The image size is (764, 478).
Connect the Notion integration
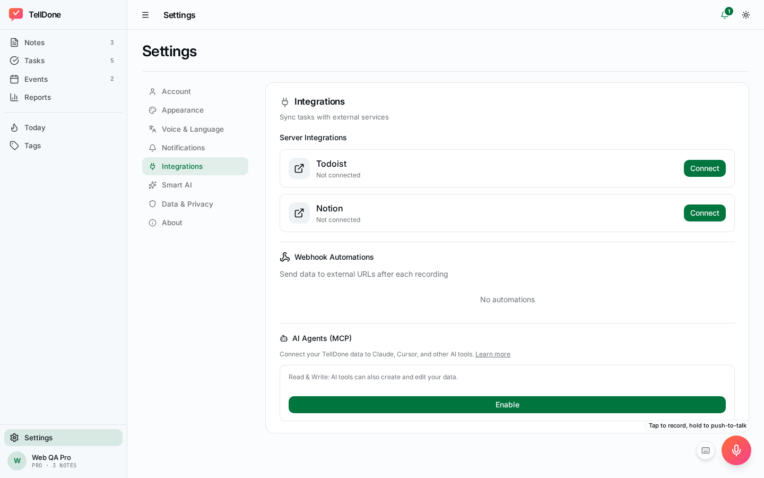click(705, 213)
